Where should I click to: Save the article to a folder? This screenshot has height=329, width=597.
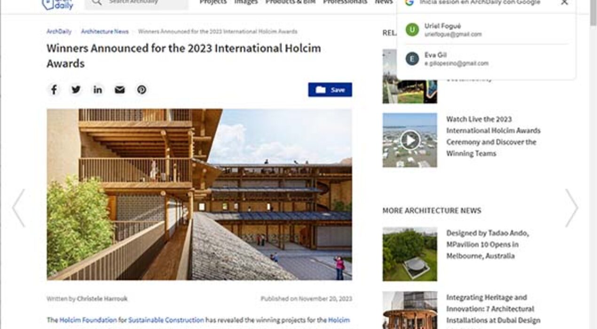pyautogui.click(x=330, y=90)
